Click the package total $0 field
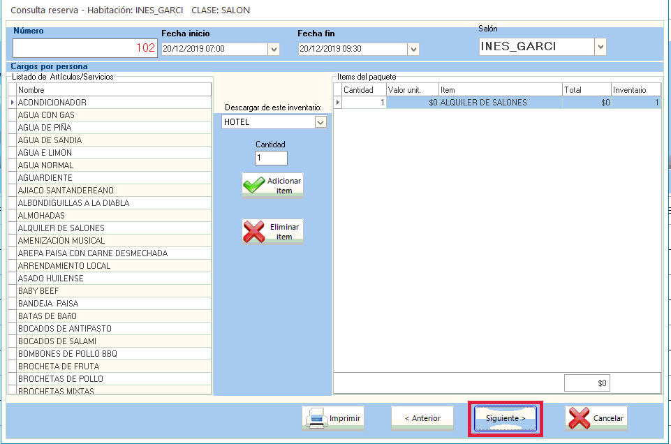This screenshot has height=444, width=671. click(x=587, y=383)
